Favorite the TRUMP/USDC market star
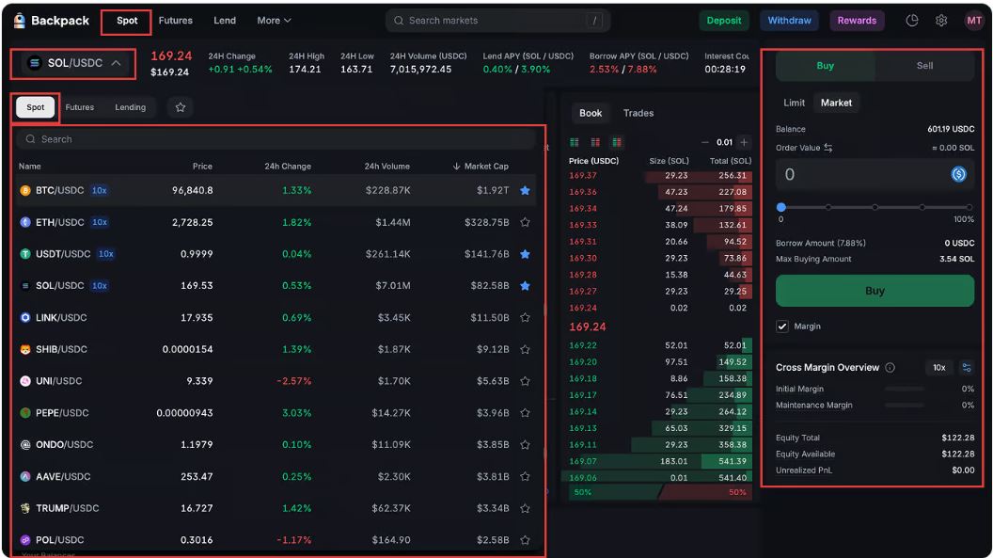Screen dimensions: 993x558 [525, 508]
